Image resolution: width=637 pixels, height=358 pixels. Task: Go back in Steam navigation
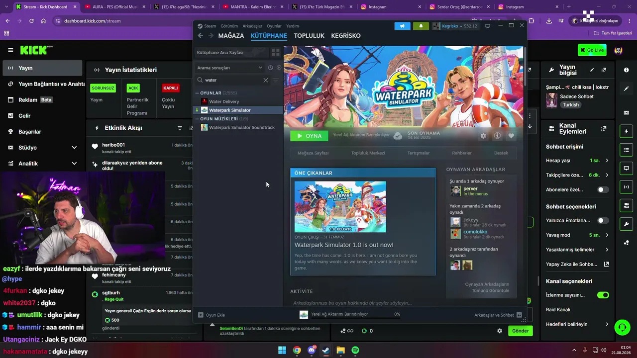(201, 36)
